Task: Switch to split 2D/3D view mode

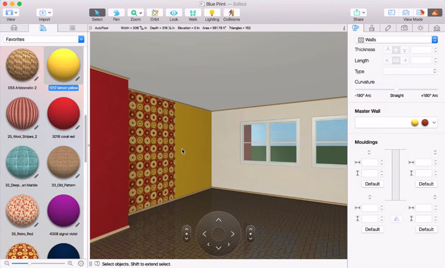Action: pyautogui.click(x=420, y=12)
